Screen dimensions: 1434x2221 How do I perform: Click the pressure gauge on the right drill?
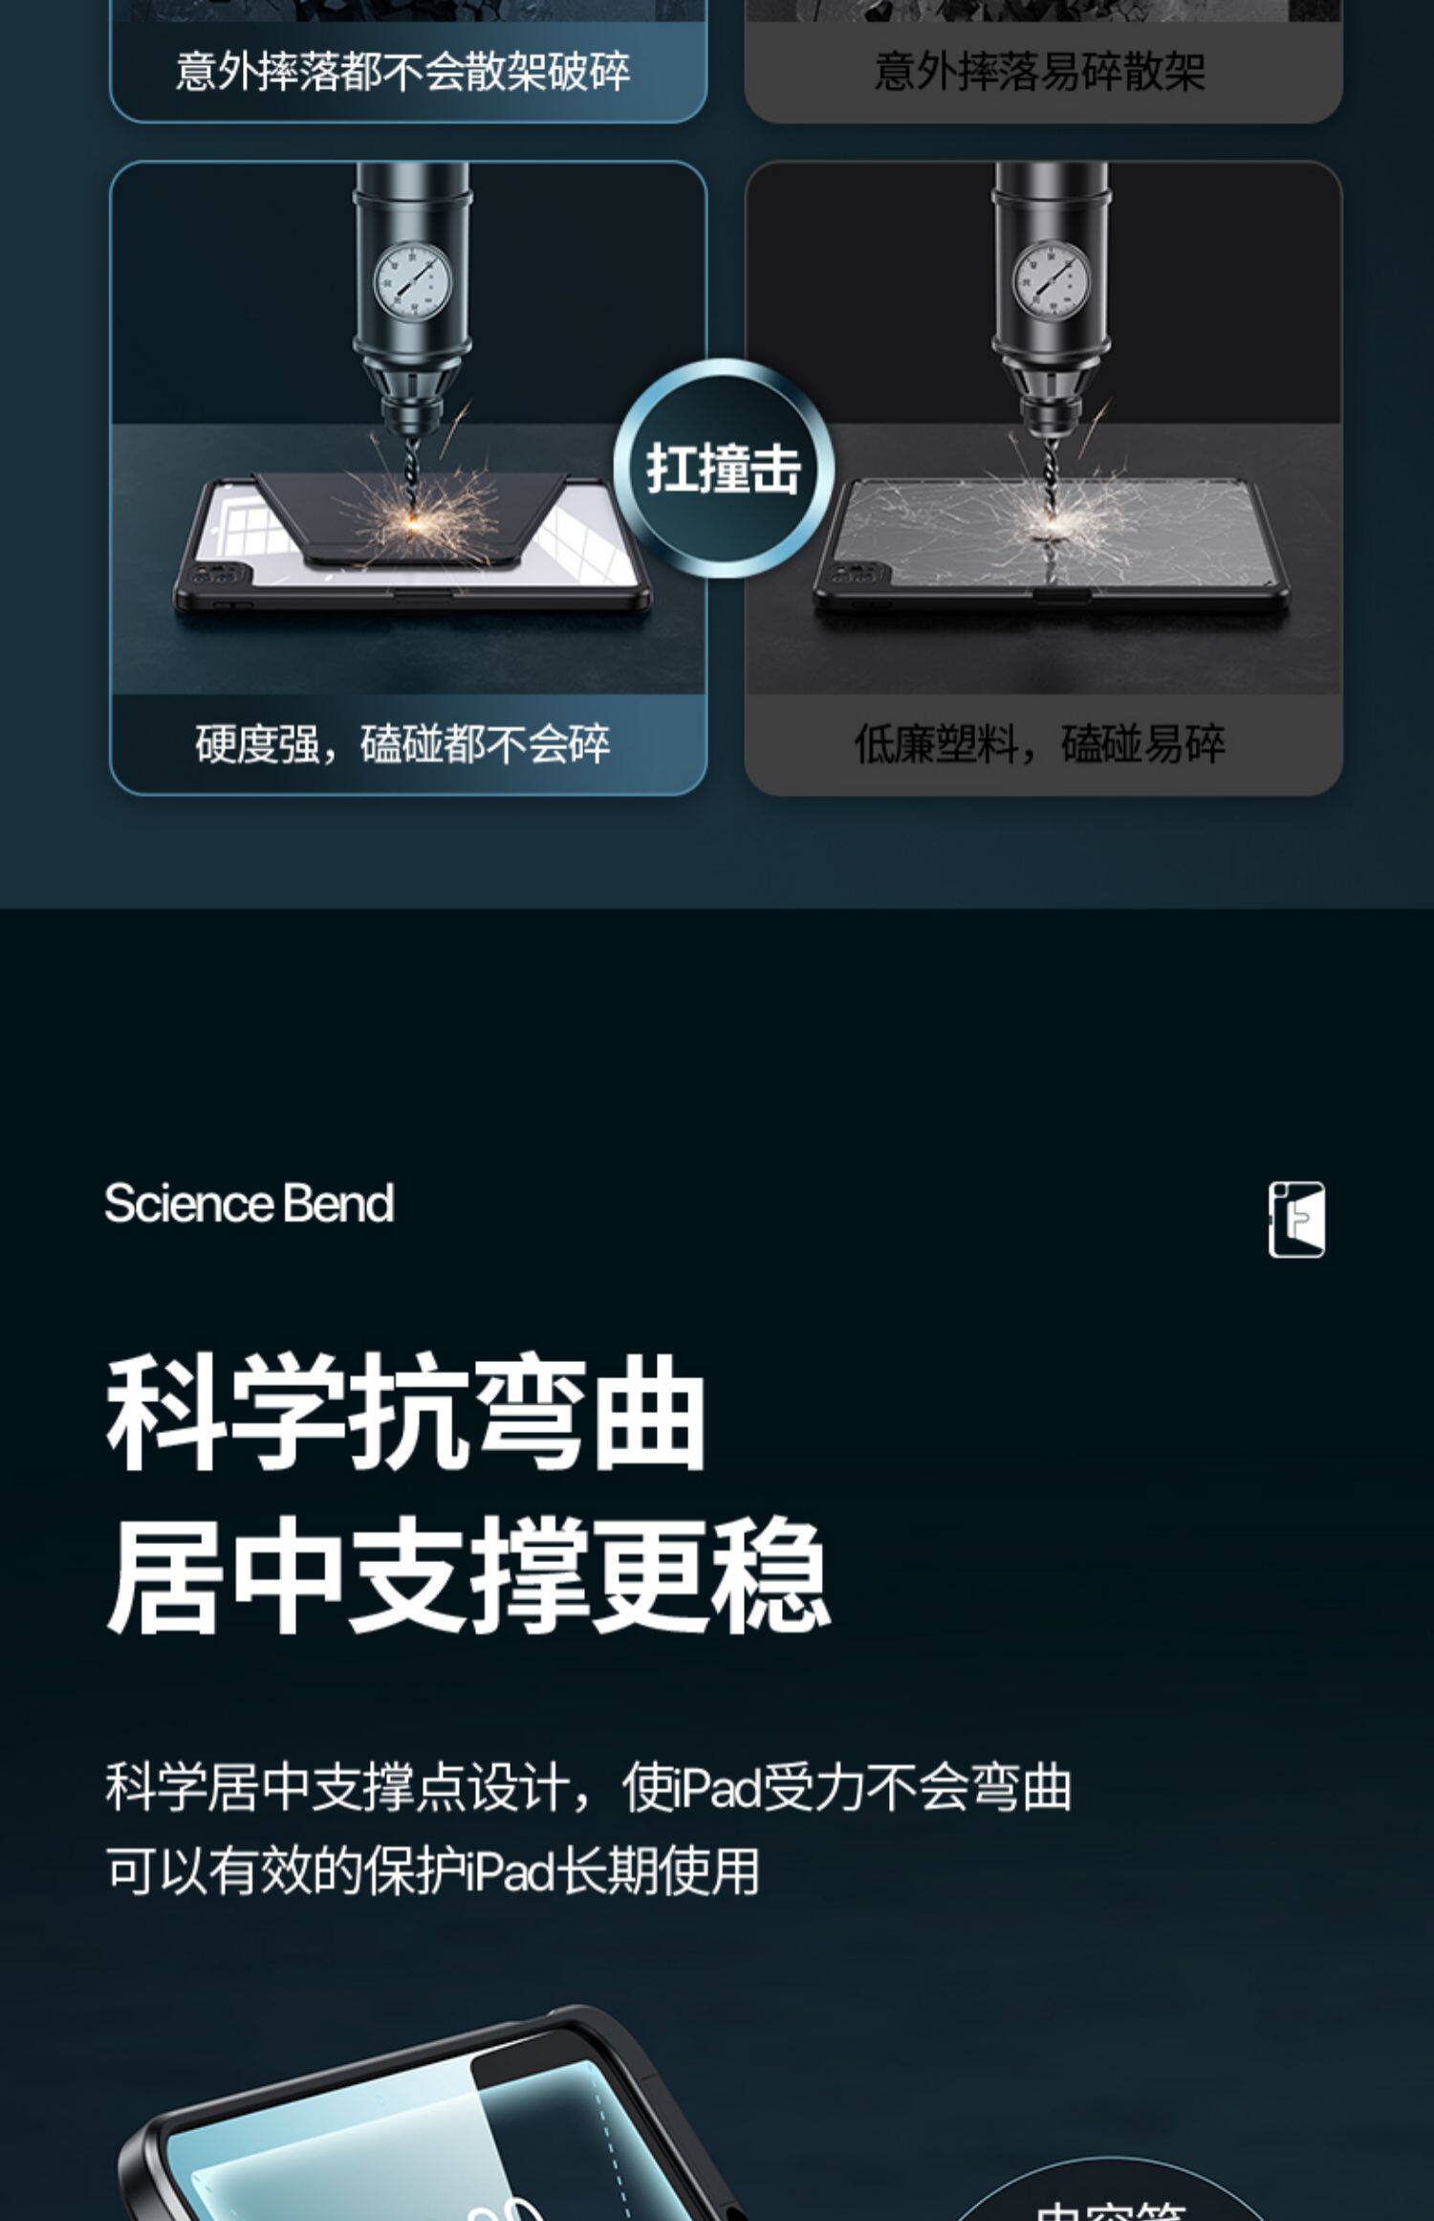click(x=1051, y=281)
